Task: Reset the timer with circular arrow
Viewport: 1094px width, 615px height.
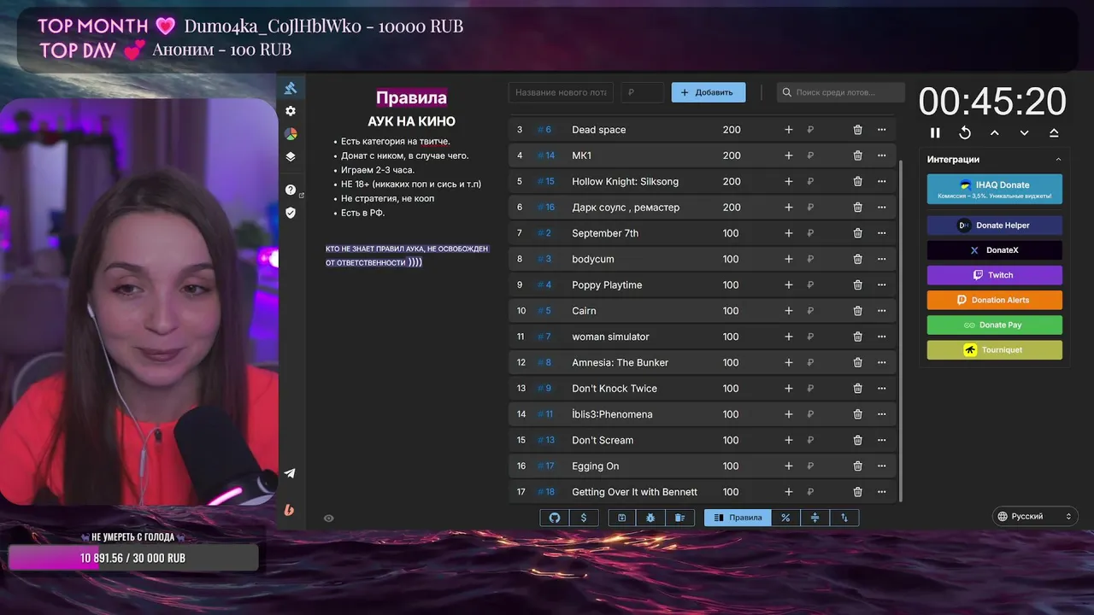Action: tap(965, 132)
